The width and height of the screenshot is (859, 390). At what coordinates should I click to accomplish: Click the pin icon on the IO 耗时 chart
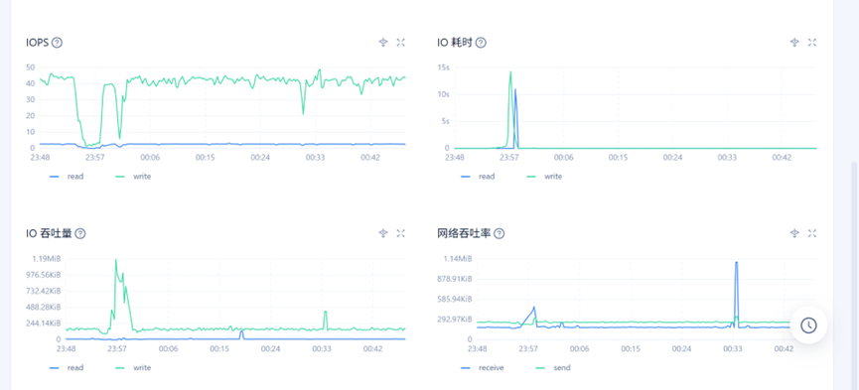click(794, 43)
